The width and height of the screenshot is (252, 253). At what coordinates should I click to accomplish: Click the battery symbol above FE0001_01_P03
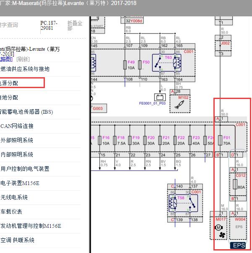pos(160,97)
